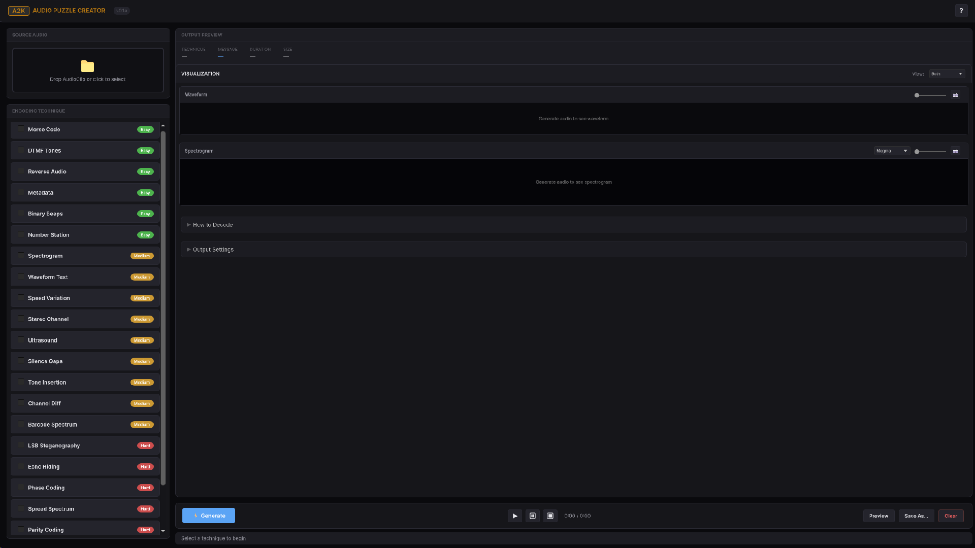The width and height of the screenshot is (975, 548).
Task: Tick the LSB Steganography checkbox
Action: (x=21, y=445)
